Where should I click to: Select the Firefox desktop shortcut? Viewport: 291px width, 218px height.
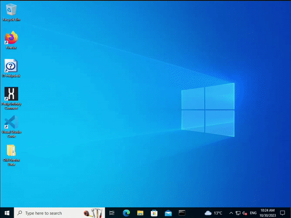click(x=11, y=38)
